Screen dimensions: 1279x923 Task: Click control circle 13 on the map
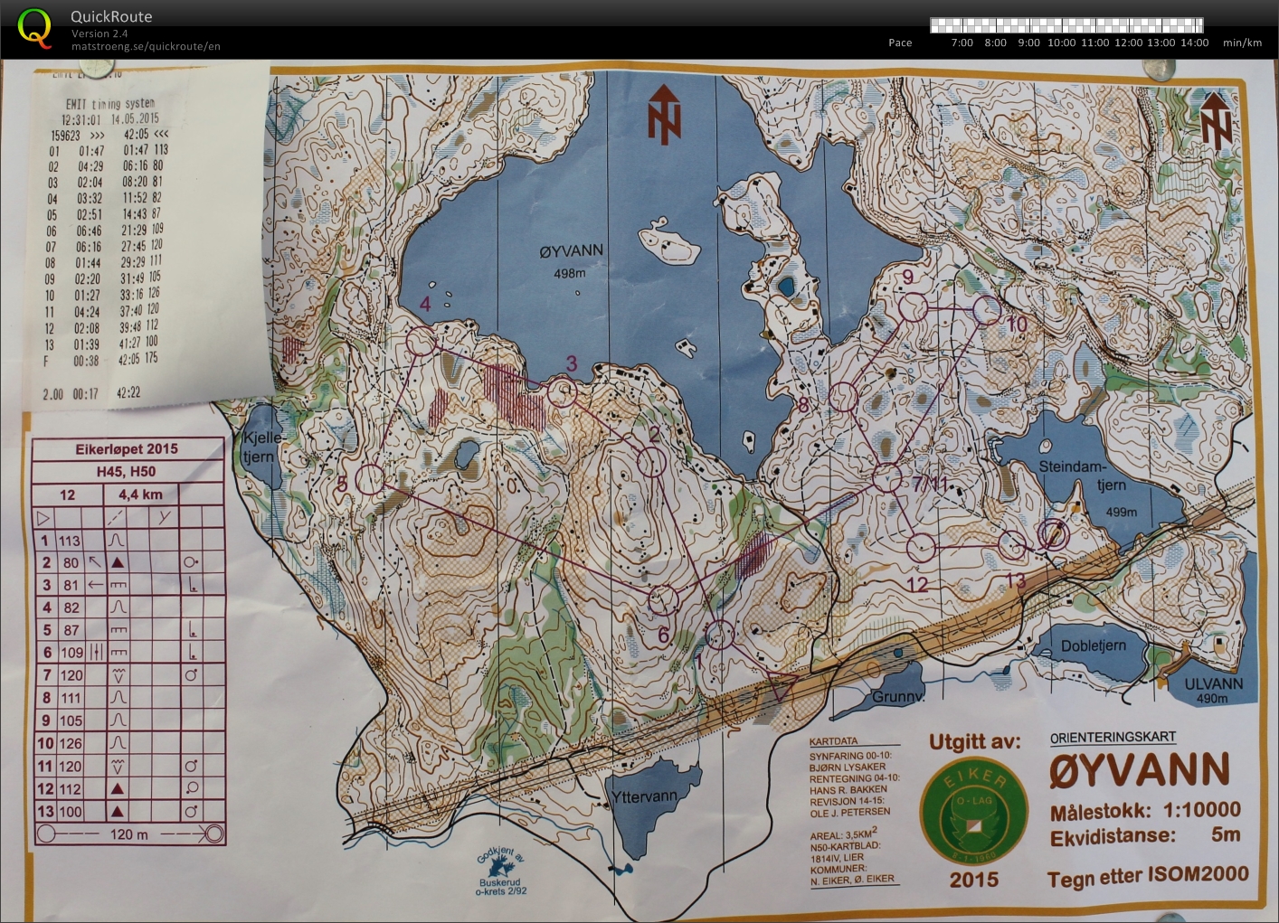1013,546
